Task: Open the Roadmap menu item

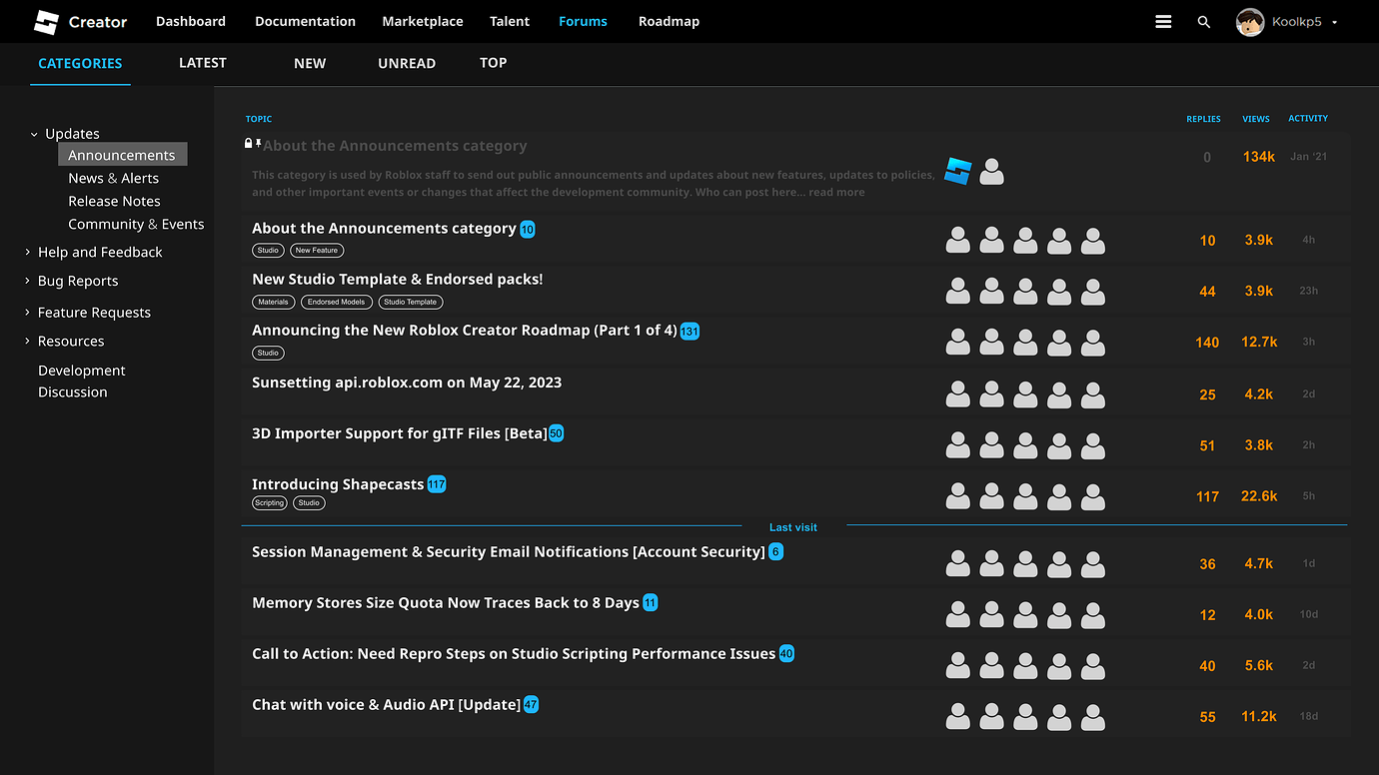Action: coord(669,21)
